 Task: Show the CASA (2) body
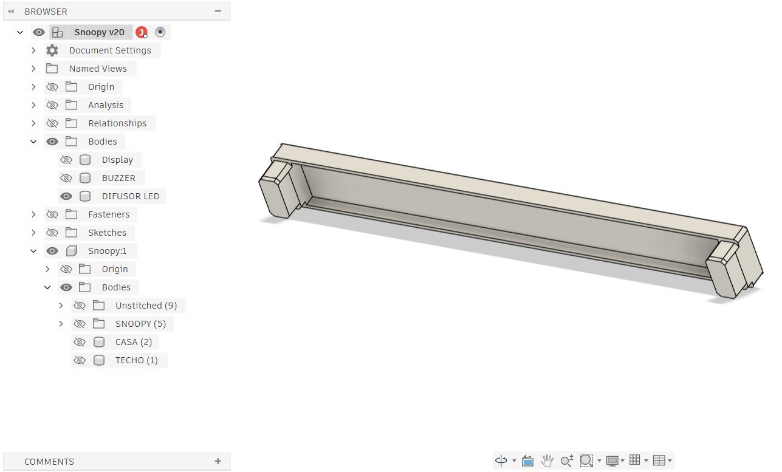pyautogui.click(x=80, y=342)
